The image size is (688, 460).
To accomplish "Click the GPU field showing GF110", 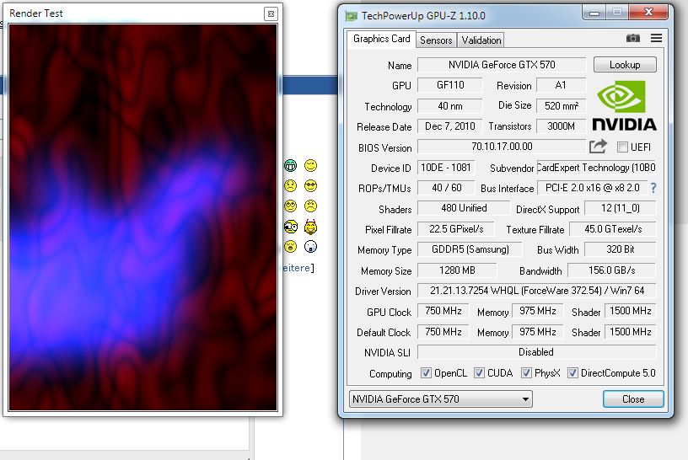I will point(449,85).
